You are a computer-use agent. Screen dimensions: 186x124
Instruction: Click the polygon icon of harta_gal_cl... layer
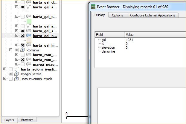coord(29,2)
